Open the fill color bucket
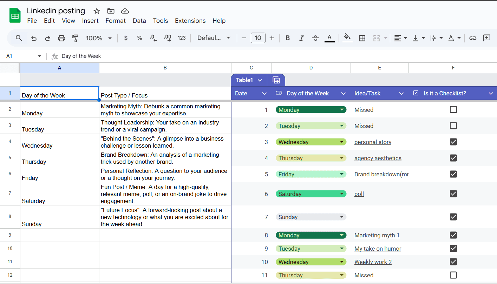497x284 pixels. [x=347, y=38]
